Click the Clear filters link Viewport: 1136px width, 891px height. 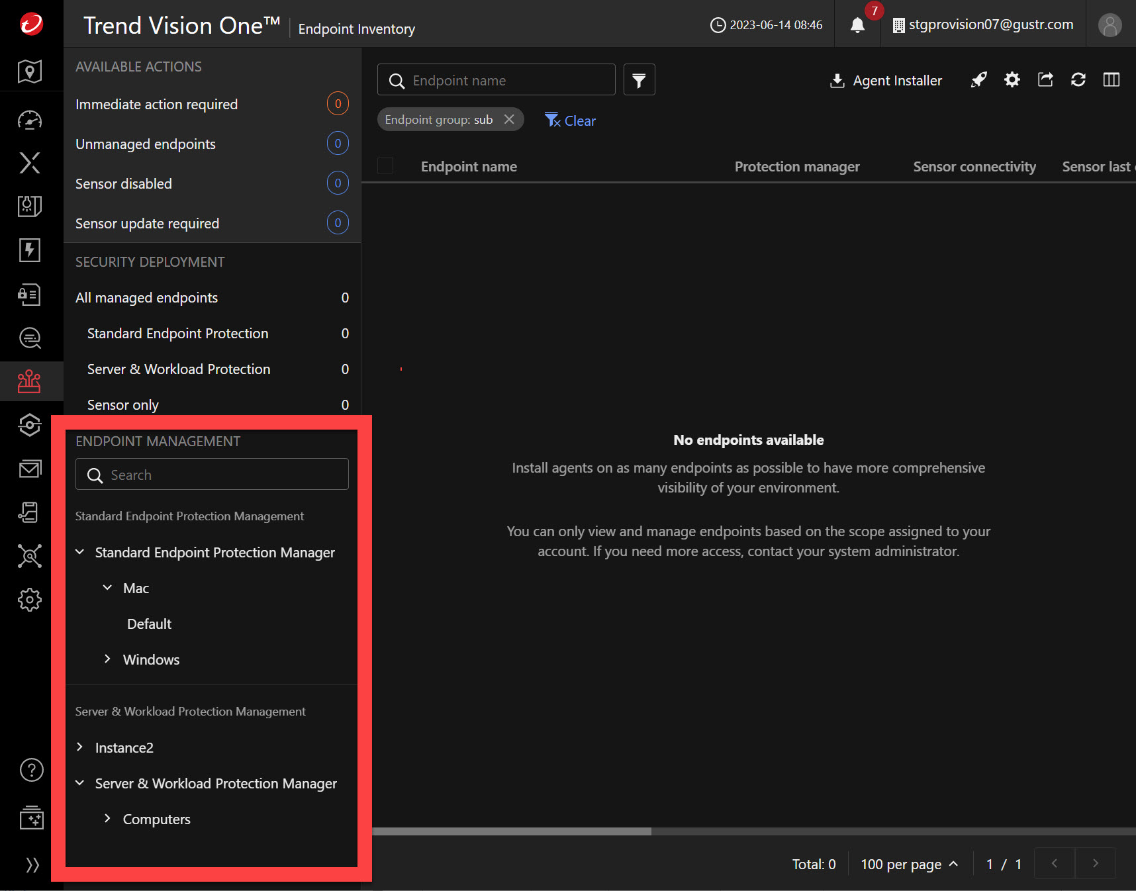571,120
